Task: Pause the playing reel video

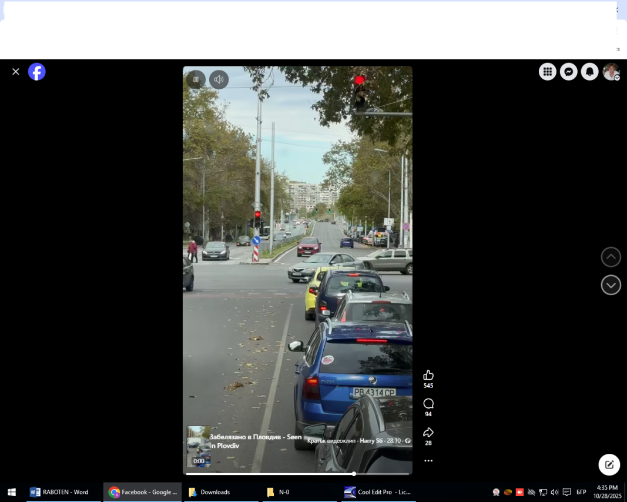Action: (x=196, y=79)
